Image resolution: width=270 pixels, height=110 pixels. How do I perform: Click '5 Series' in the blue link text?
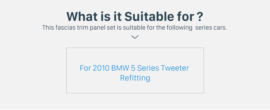click(145, 68)
